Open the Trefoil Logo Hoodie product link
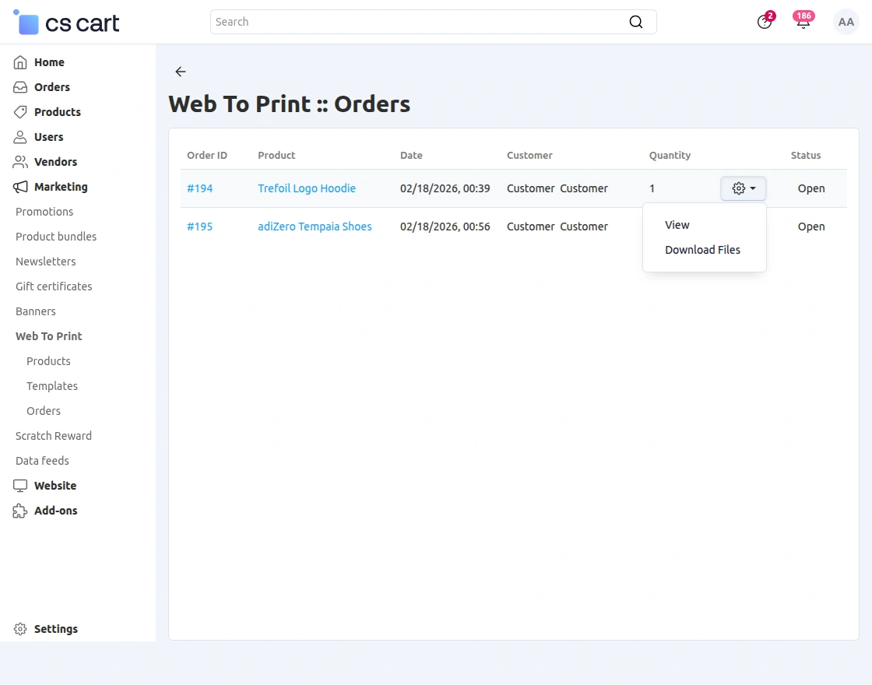The width and height of the screenshot is (872, 685). click(307, 188)
